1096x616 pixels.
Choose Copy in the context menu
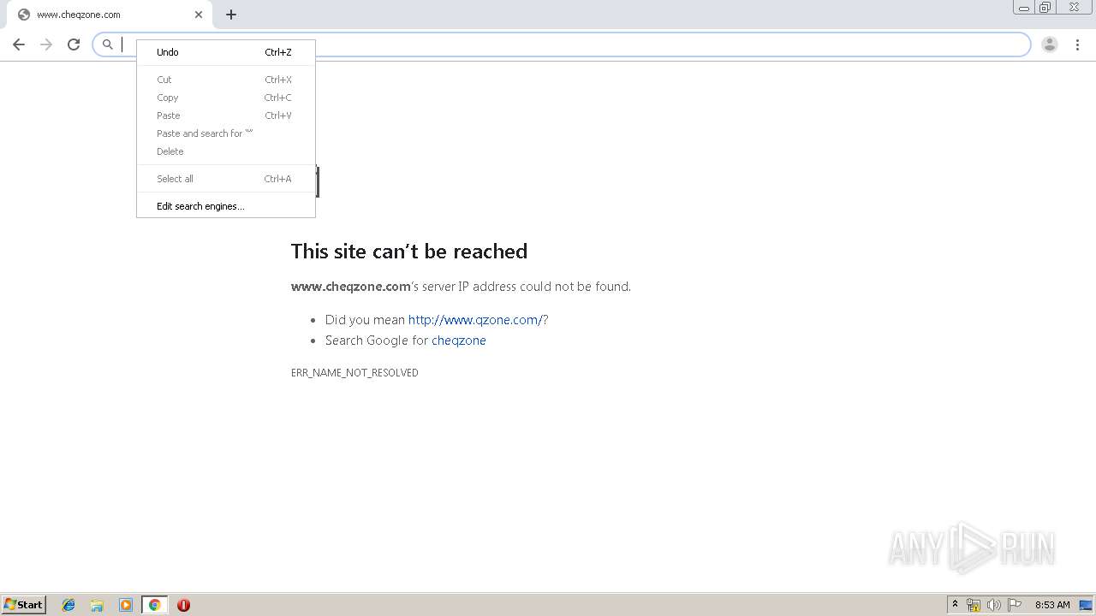pos(226,98)
